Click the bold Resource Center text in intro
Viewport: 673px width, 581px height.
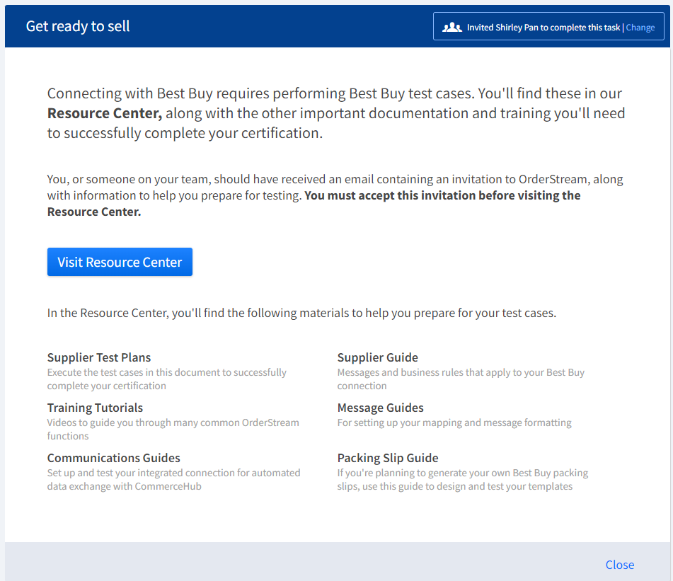(x=104, y=113)
